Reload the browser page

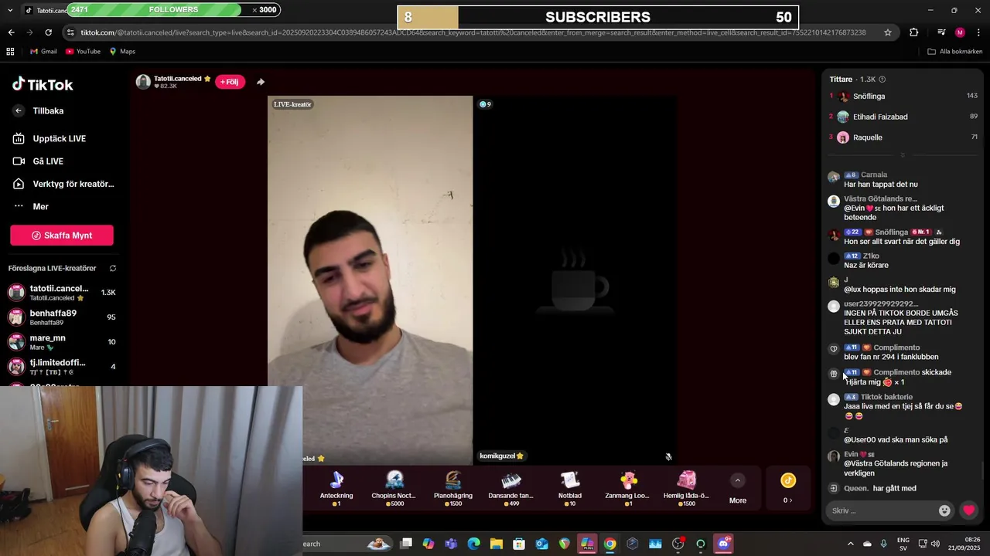coord(48,32)
